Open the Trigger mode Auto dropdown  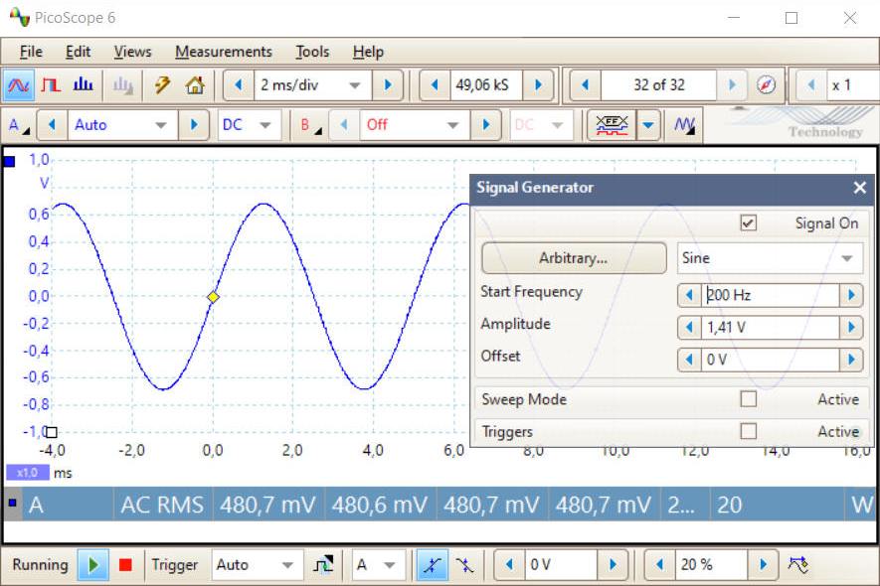[258, 565]
